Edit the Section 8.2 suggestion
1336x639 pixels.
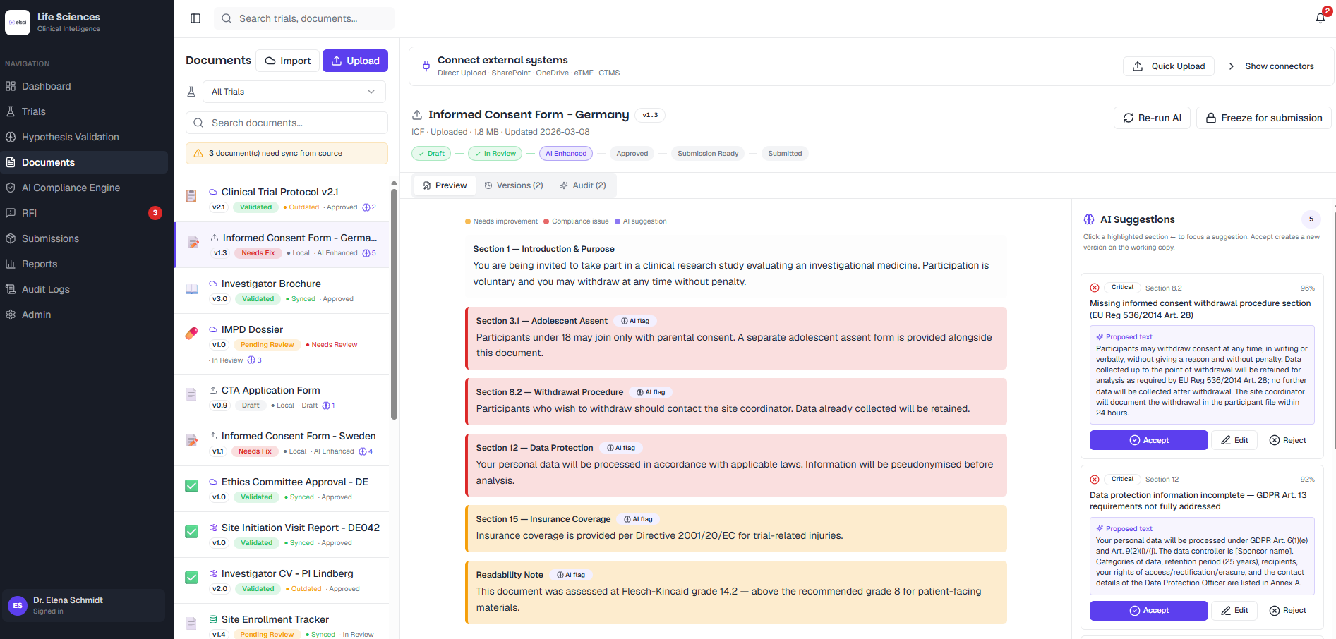pos(1234,440)
